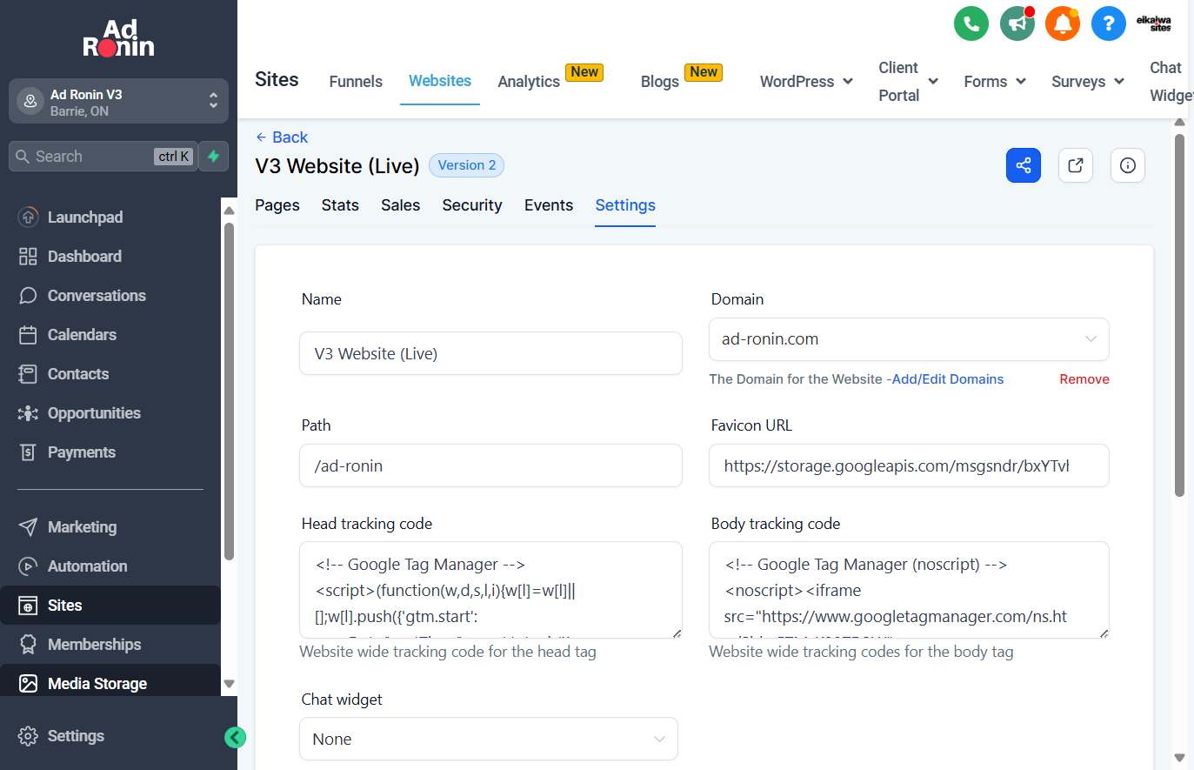The height and width of the screenshot is (770, 1194).
Task: Click the sidebar Search field
Action: [x=103, y=157]
